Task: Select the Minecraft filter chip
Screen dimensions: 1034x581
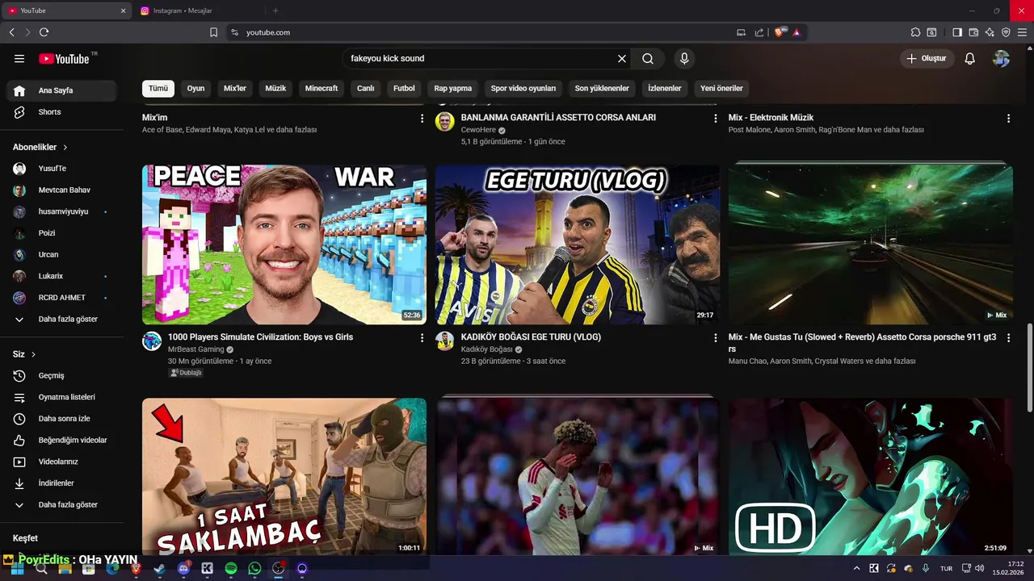Action: tap(322, 89)
